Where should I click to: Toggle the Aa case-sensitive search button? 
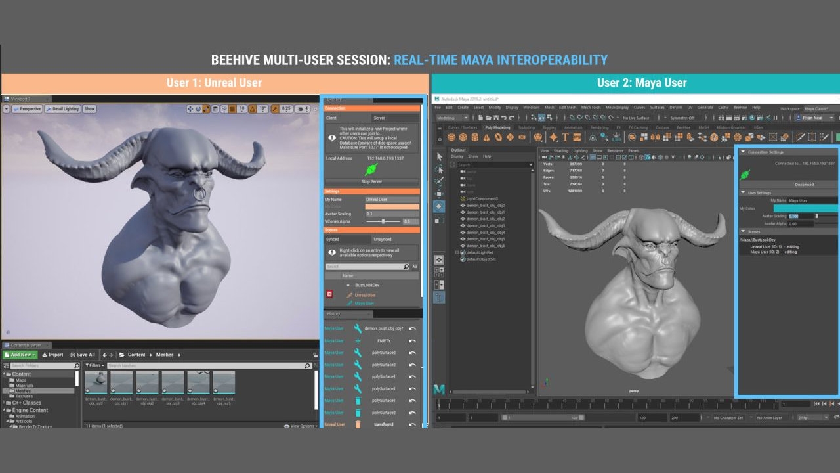click(415, 267)
